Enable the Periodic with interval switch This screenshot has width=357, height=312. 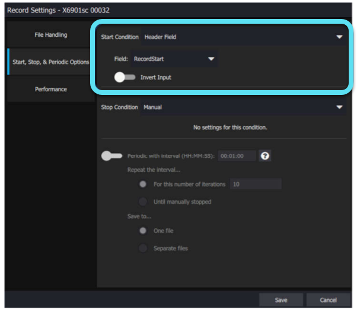[x=111, y=156]
